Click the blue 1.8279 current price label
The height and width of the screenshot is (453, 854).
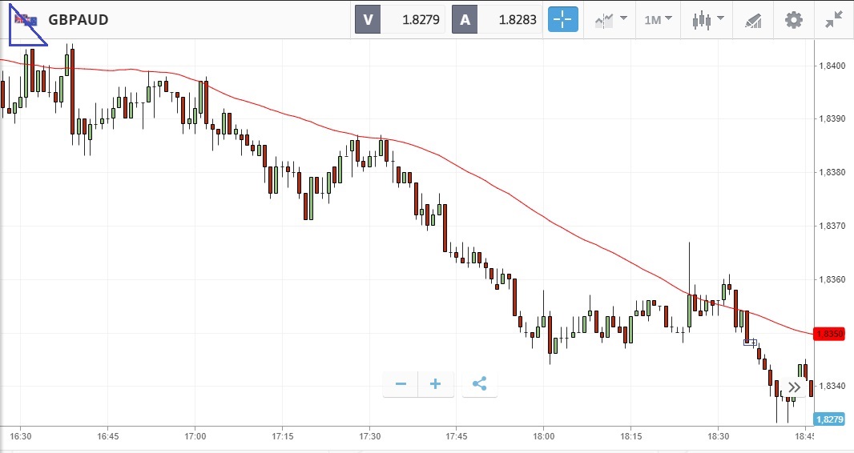pos(827,419)
